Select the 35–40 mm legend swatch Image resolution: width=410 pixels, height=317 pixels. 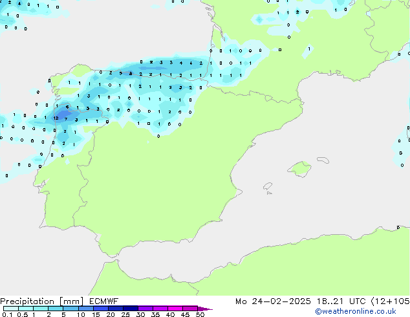(x=160, y=309)
